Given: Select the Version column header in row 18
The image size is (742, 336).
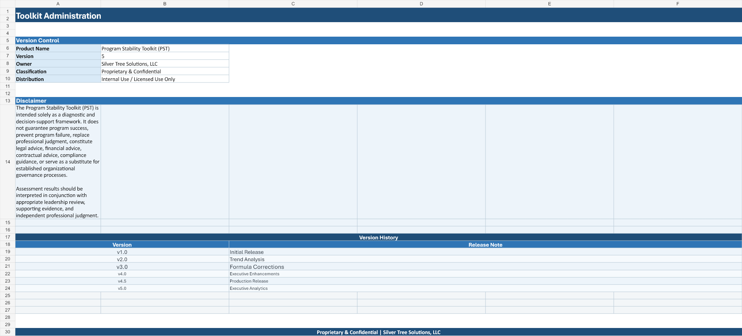Looking at the screenshot, I should 122,245.
